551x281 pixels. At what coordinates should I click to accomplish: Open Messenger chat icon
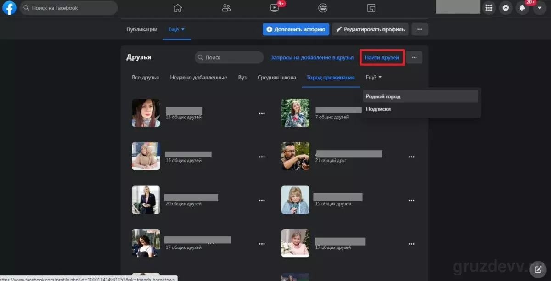pyautogui.click(x=506, y=8)
